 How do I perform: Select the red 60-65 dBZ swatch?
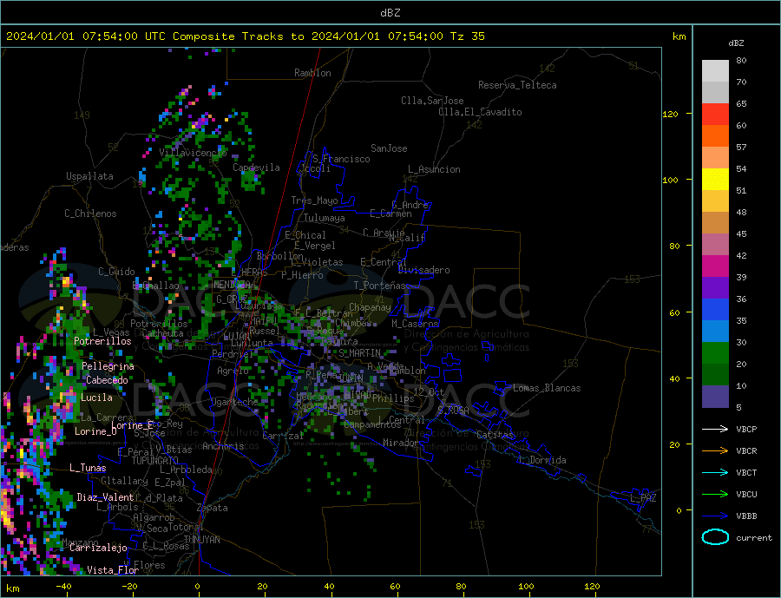715,114
